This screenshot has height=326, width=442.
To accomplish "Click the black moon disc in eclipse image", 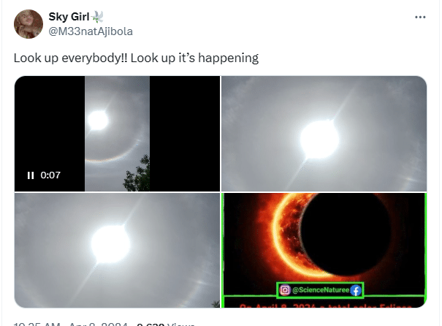I will (346, 232).
